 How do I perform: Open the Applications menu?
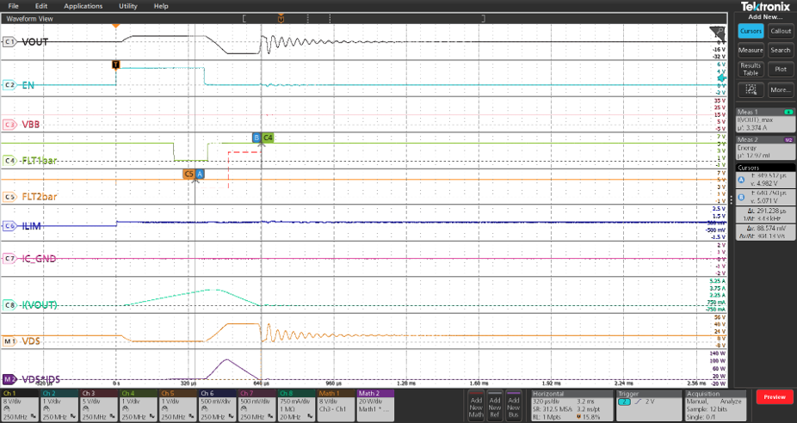click(x=83, y=6)
